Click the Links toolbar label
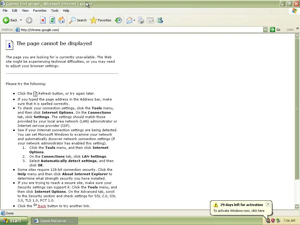 [290, 30]
